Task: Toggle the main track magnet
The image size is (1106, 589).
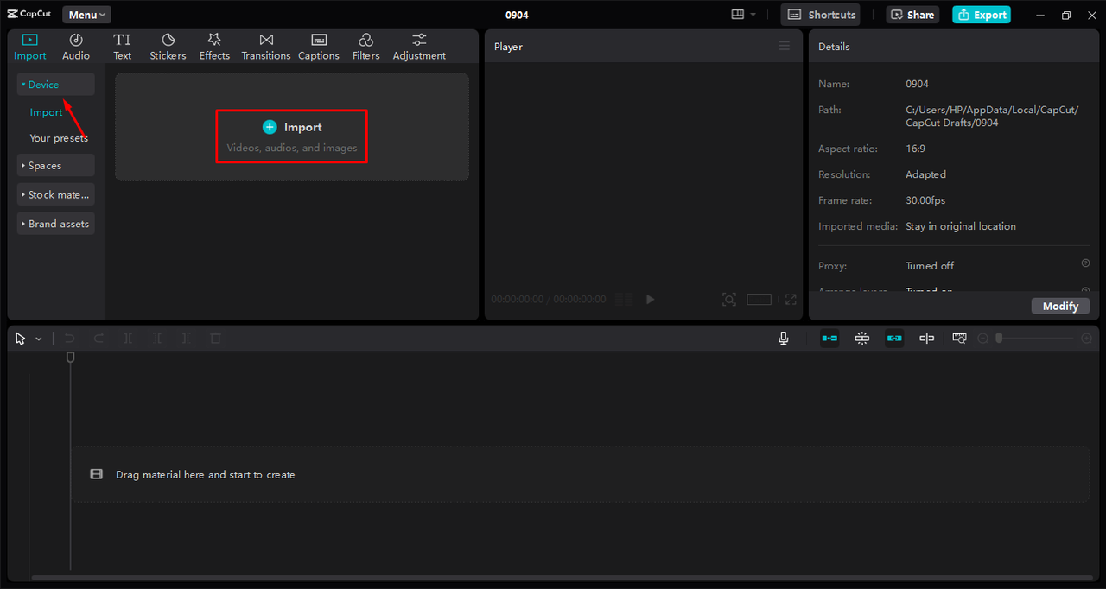Action: (x=829, y=339)
